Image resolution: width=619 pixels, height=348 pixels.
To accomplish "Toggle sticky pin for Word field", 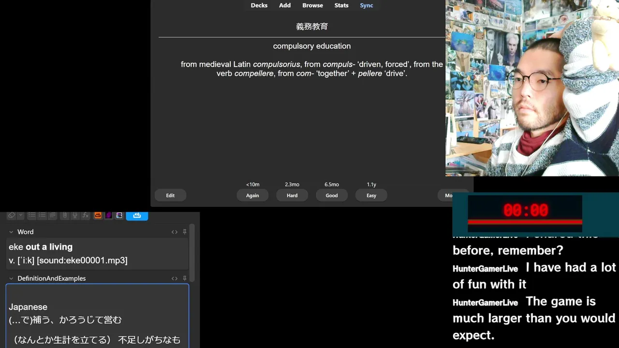I will pyautogui.click(x=184, y=232).
